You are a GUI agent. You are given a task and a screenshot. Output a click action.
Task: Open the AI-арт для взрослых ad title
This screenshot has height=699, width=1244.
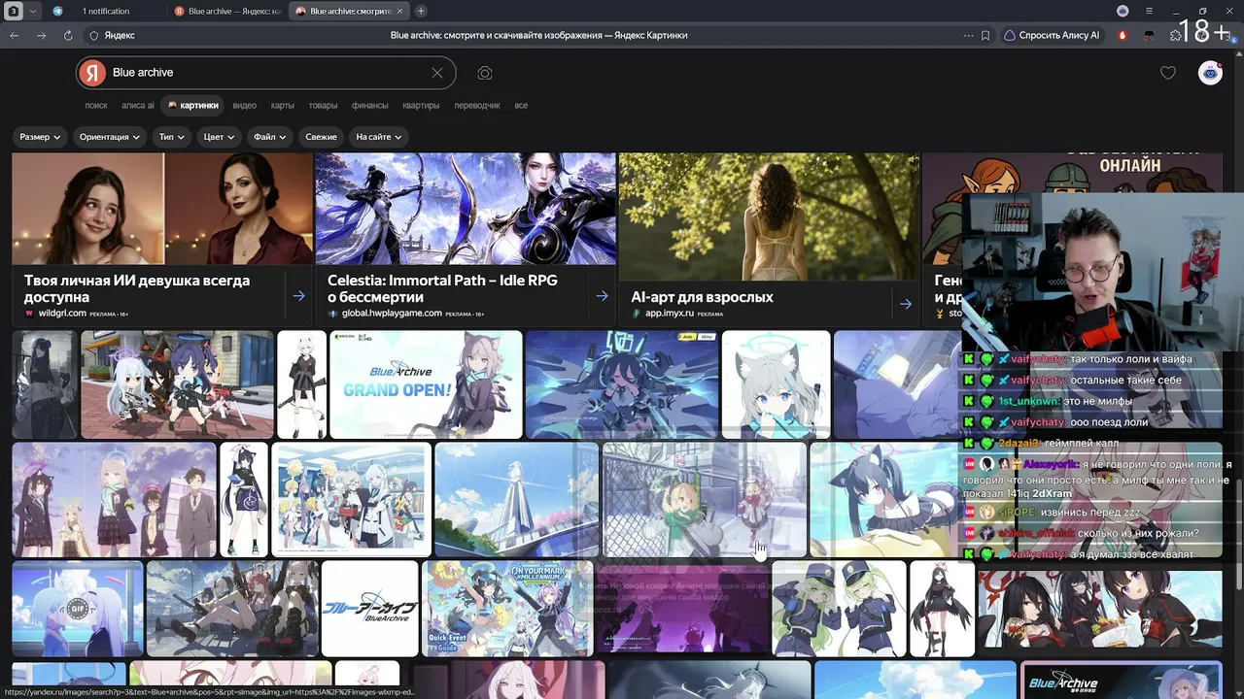[703, 297]
